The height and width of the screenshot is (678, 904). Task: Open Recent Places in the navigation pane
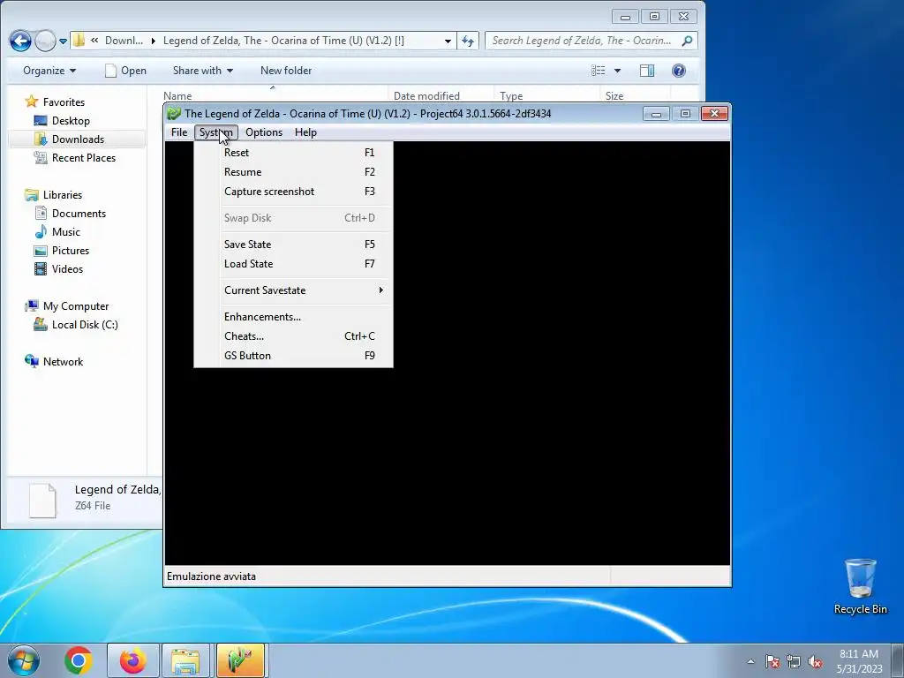tap(84, 157)
